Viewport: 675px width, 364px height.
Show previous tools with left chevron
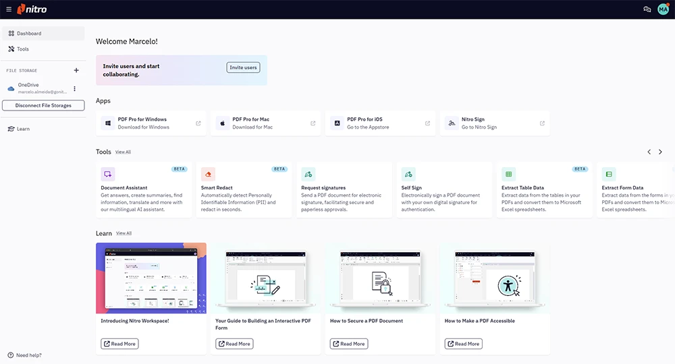[649, 152]
